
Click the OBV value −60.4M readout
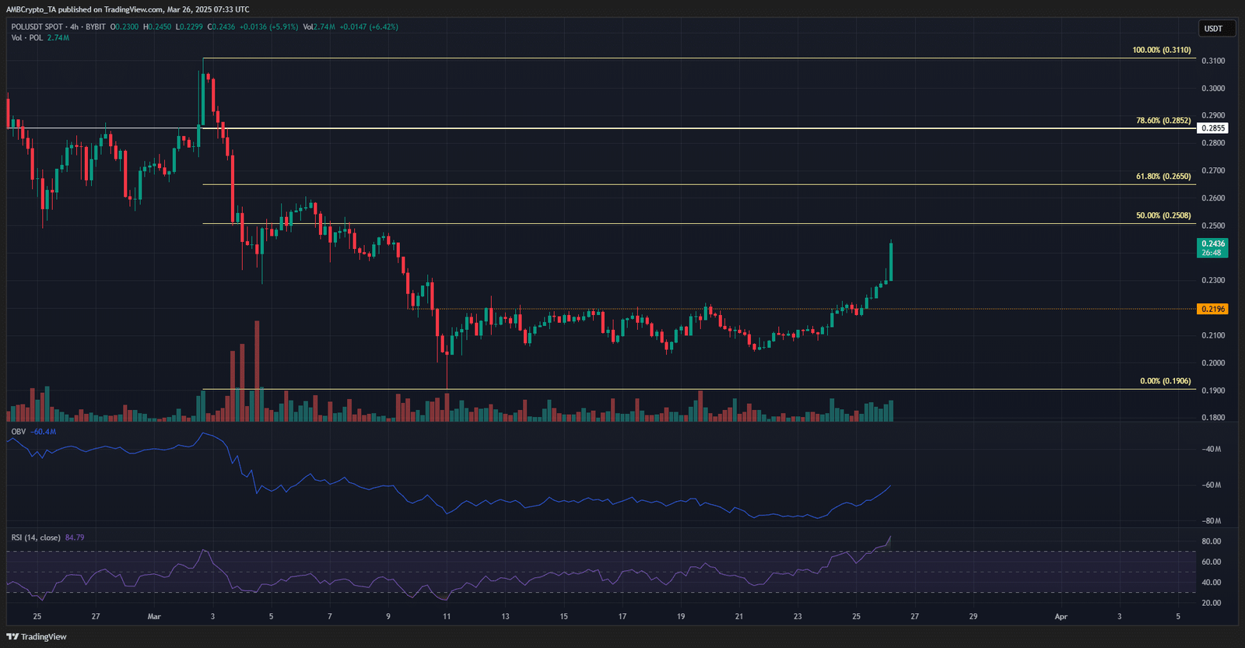coord(44,432)
